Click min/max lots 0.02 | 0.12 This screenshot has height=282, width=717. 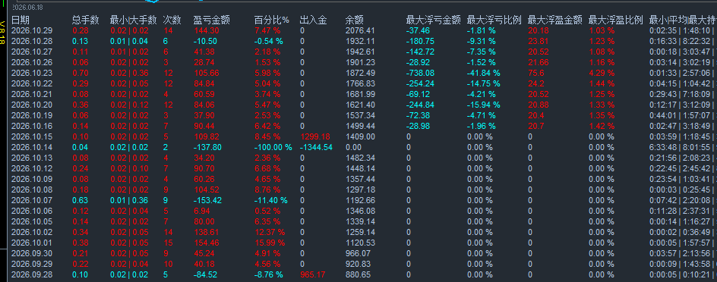[129, 105]
